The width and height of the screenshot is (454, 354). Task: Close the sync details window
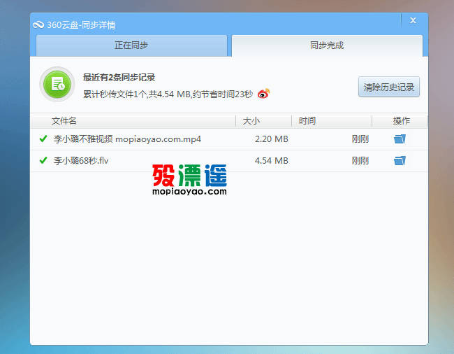coord(413,20)
